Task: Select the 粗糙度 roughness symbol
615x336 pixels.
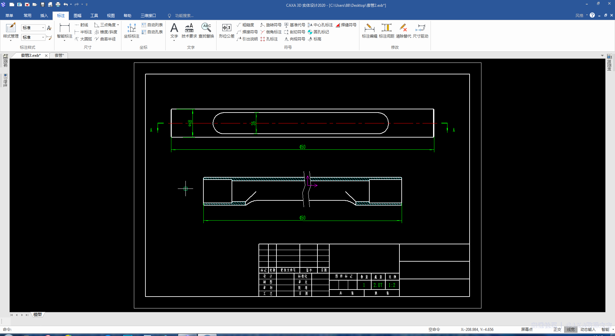Action: click(245, 25)
